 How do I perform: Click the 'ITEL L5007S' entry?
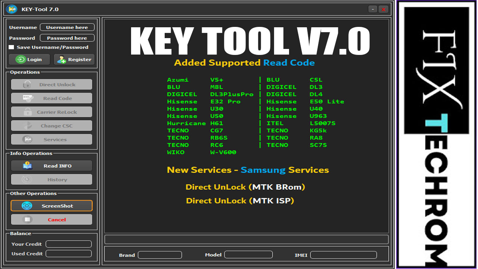pyautogui.click(x=301, y=123)
